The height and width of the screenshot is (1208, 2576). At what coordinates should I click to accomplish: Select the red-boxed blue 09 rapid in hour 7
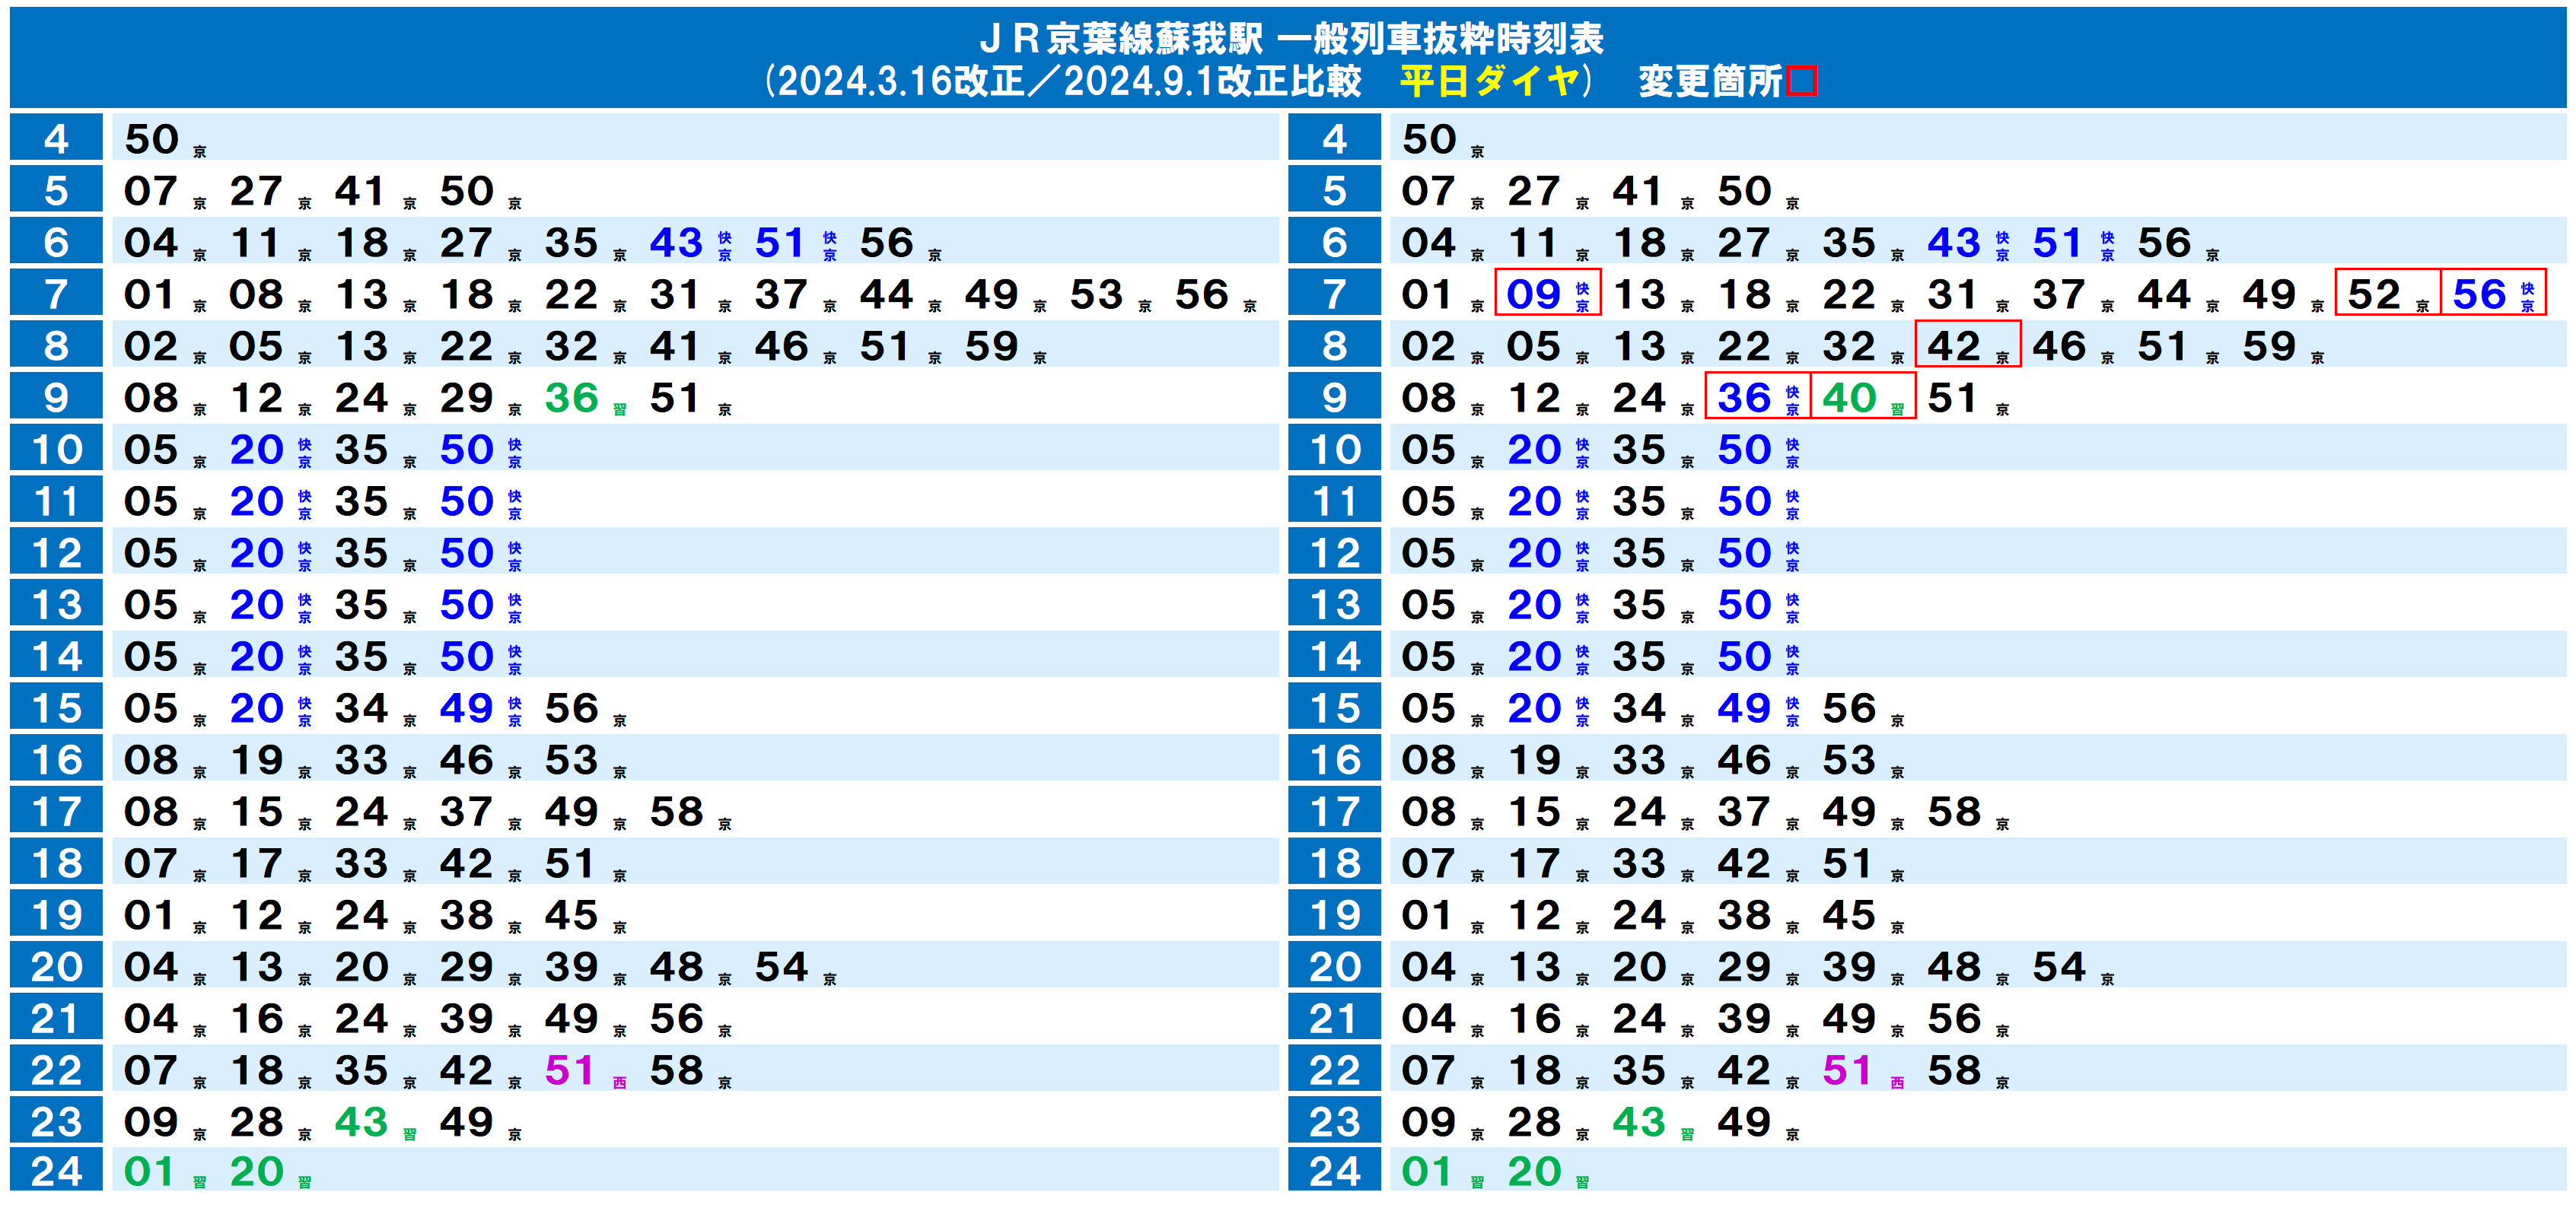(1547, 293)
